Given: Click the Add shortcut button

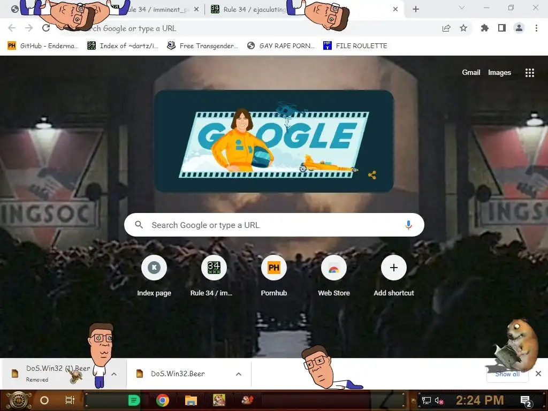Looking at the screenshot, I should click(394, 276).
